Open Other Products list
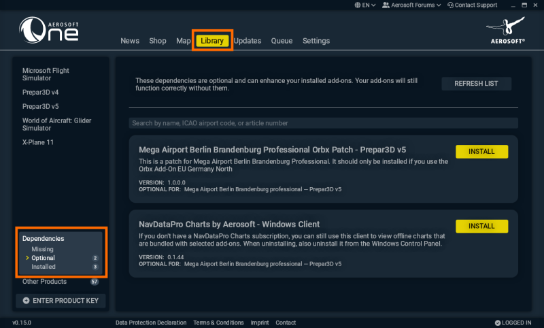Image resolution: width=544 pixels, height=328 pixels. tap(44, 282)
